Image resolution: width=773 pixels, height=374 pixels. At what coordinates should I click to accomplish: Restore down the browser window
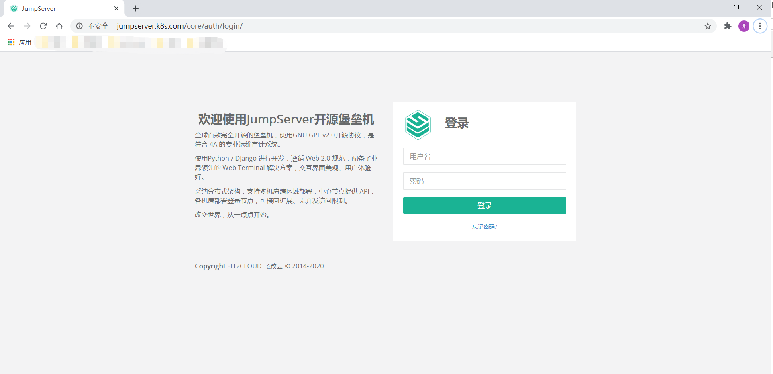[x=736, y=8]
